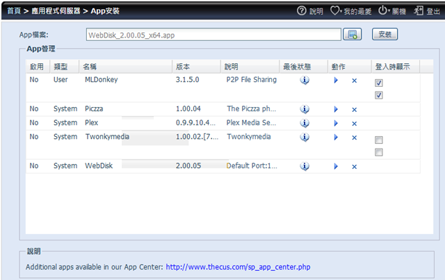The height and width of the screenshot is (280, 445).
Task: Click the help question mark icon
Action: (x=302, y=11)
